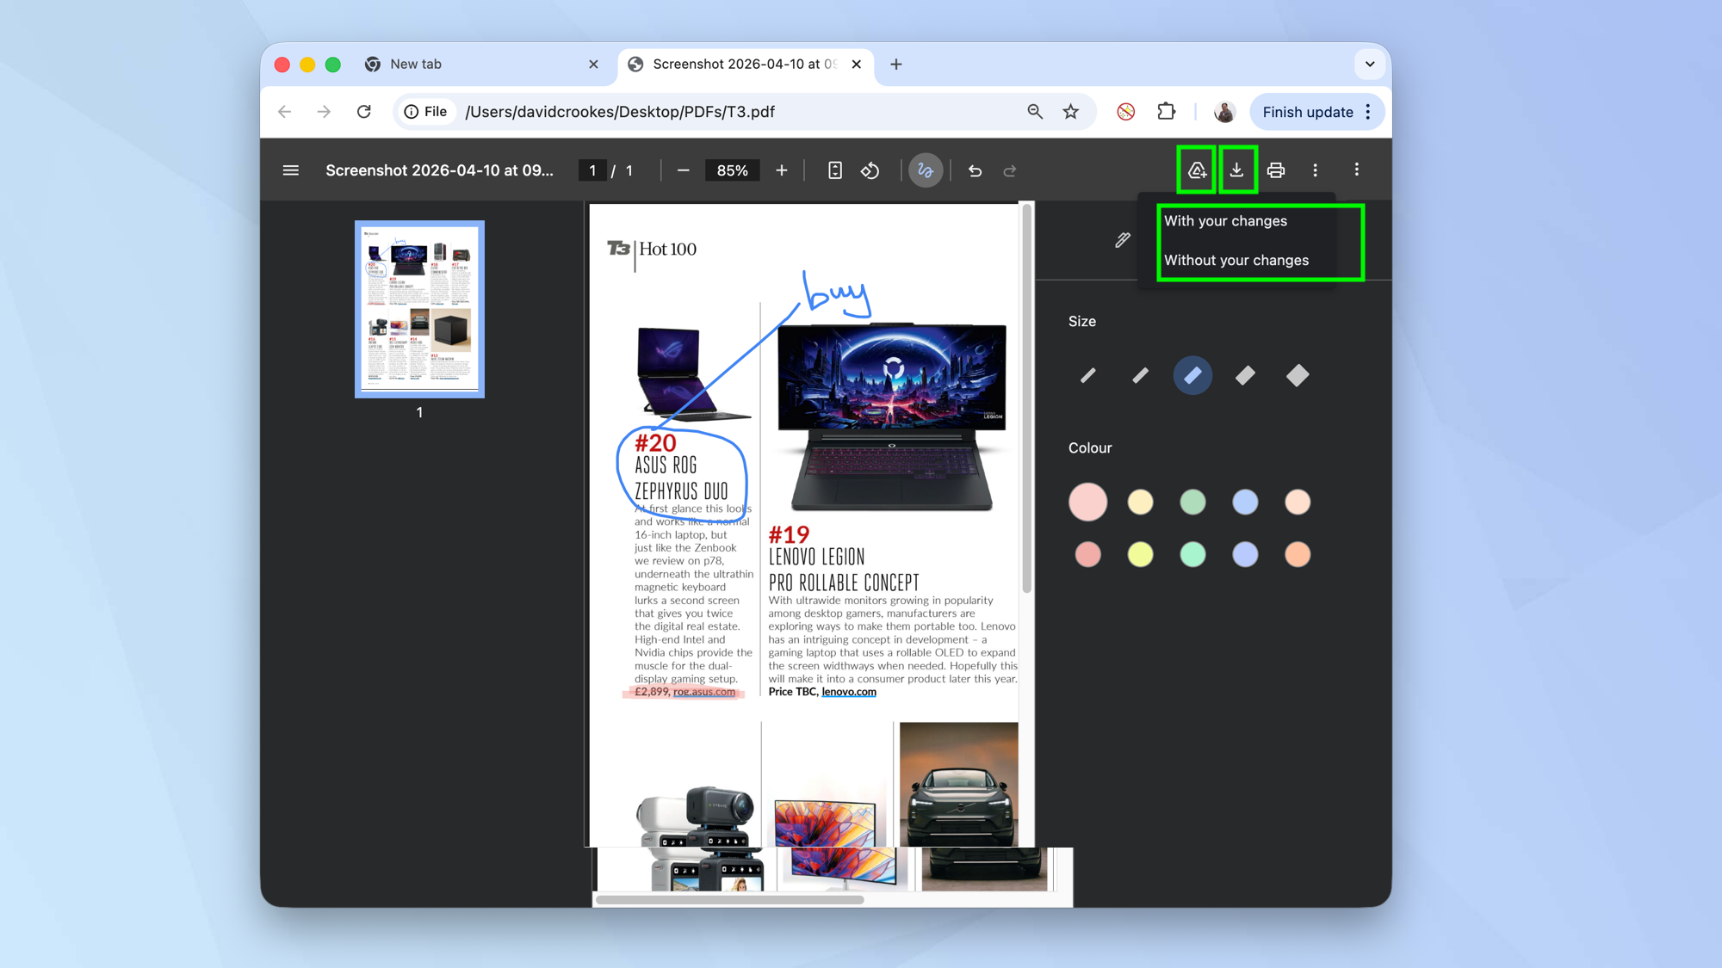The width and height of the screenshot is (1722, 968).
Task: Open the PDF more options three-dot menu
Action: (1316, 170)
